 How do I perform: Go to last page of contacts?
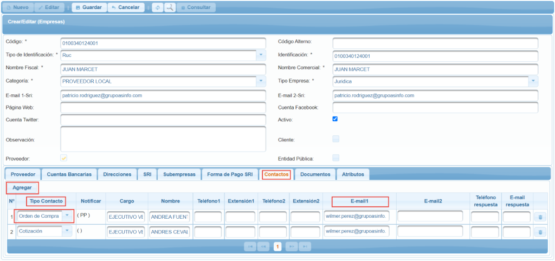305,246
